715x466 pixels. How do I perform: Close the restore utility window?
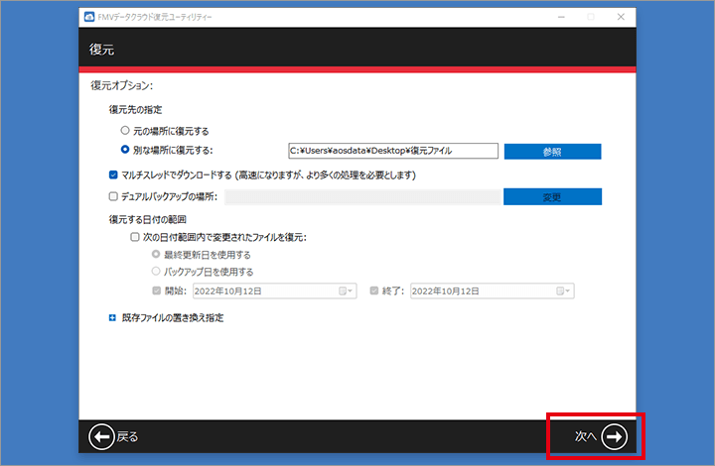[620, 18]
